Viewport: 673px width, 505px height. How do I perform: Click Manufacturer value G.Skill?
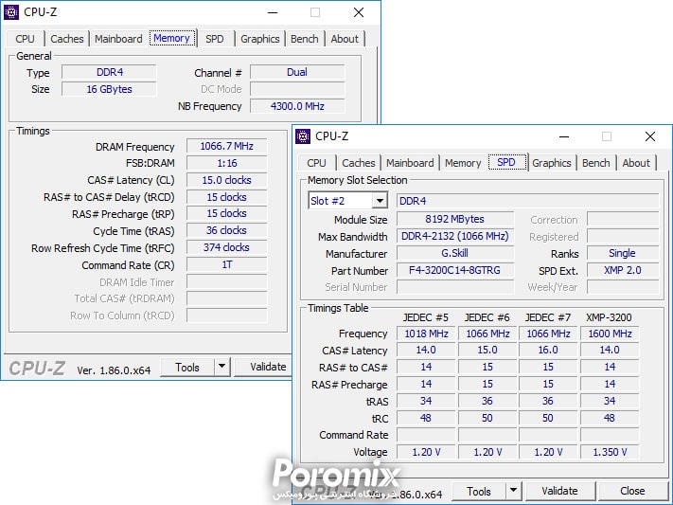(455, 253)
